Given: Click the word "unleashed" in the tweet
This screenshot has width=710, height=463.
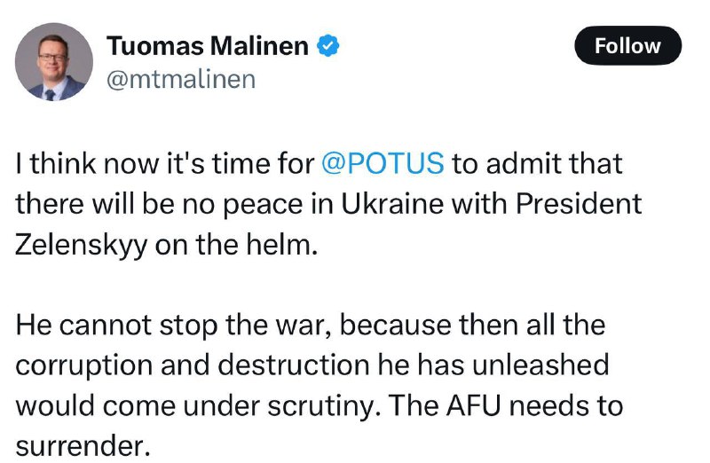Looking at the screenshot, I should click(545, 365).
